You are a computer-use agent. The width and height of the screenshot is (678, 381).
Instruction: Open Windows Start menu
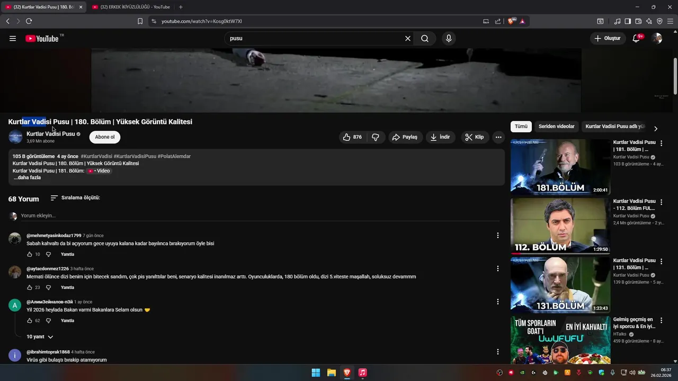[316, 373]
